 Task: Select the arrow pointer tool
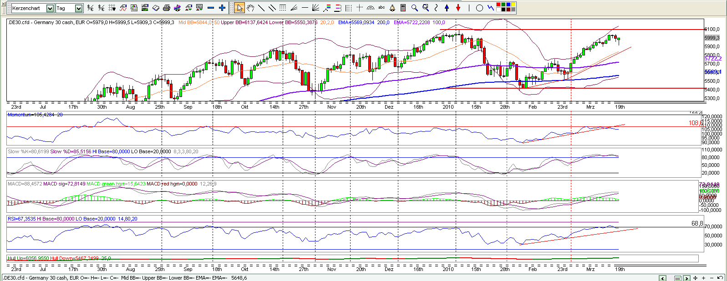tap(239, 8)
